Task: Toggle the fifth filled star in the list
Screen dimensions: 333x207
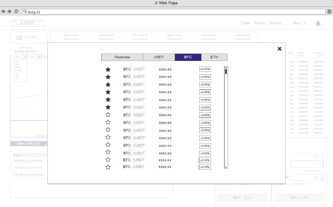Action: (108, 99)
